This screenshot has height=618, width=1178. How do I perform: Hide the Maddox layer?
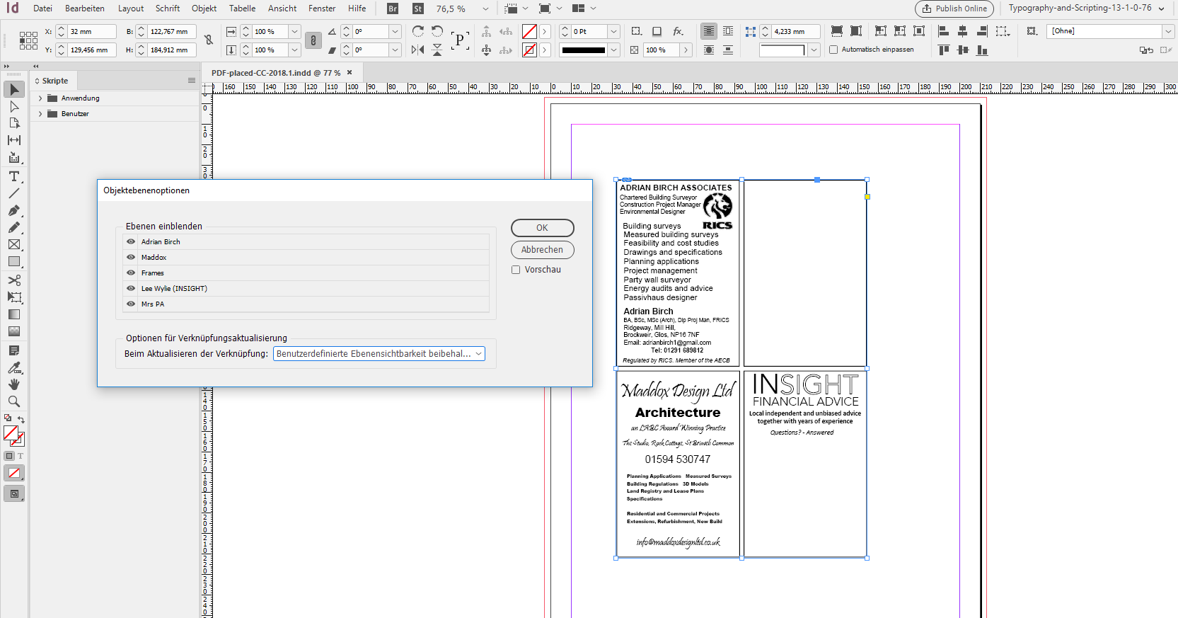coord(131,257)
